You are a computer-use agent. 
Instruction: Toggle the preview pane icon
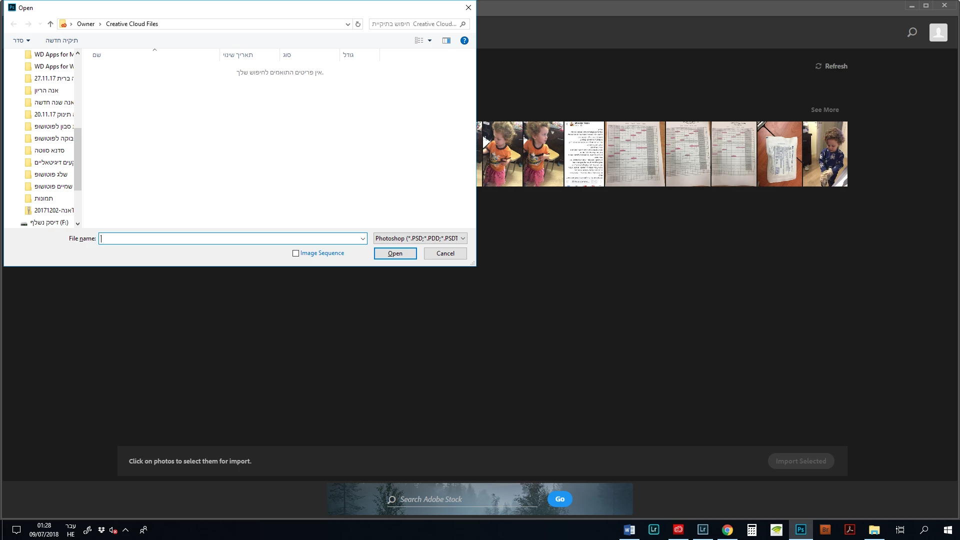(446, 40)
